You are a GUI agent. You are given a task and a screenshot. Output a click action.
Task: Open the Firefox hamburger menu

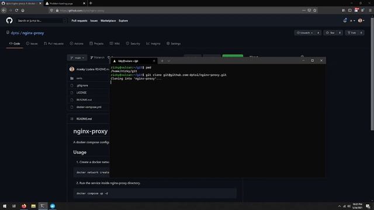(x=370, y=10)
